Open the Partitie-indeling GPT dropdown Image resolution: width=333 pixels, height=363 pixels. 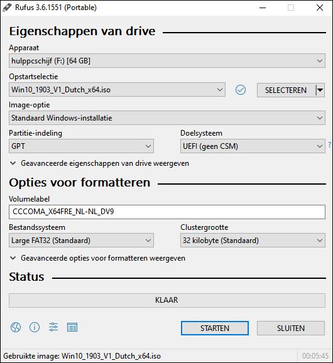tap(81, 146)
